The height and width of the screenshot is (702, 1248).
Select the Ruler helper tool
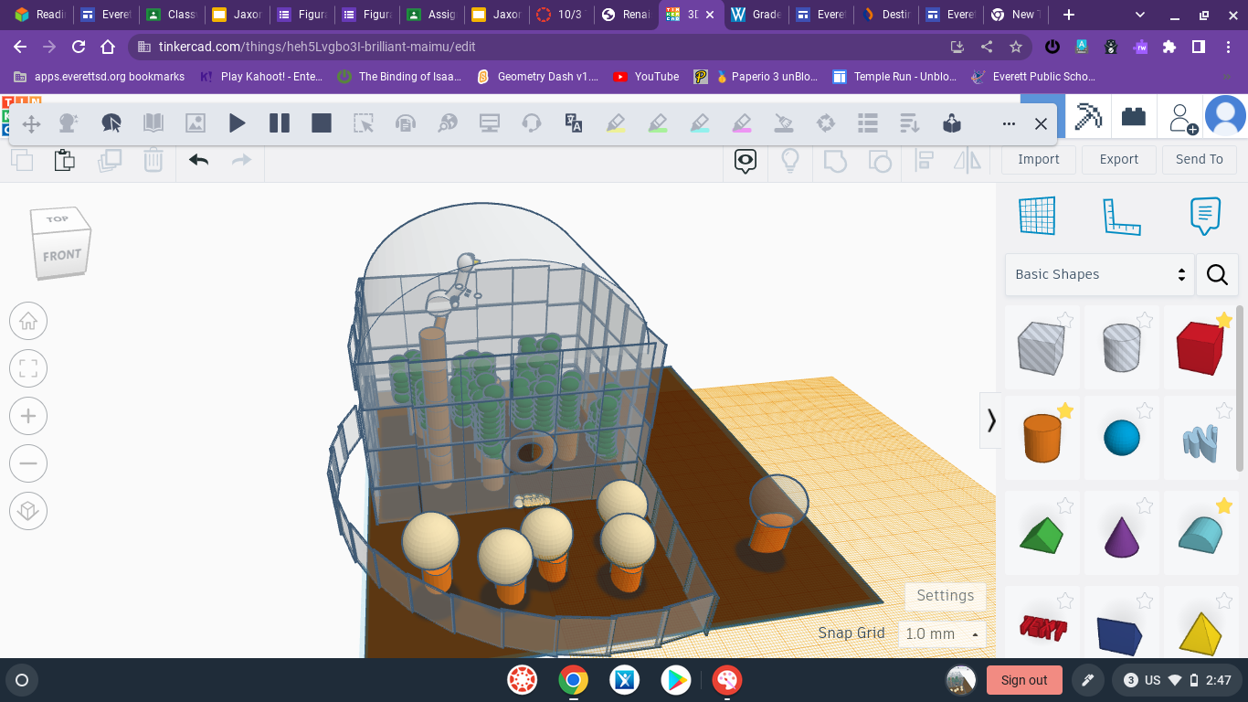point(1121,216)
